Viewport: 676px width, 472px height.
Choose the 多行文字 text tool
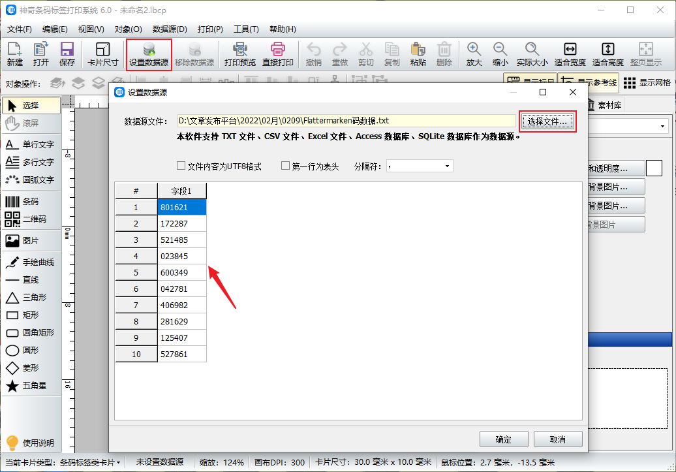[31, 162]
